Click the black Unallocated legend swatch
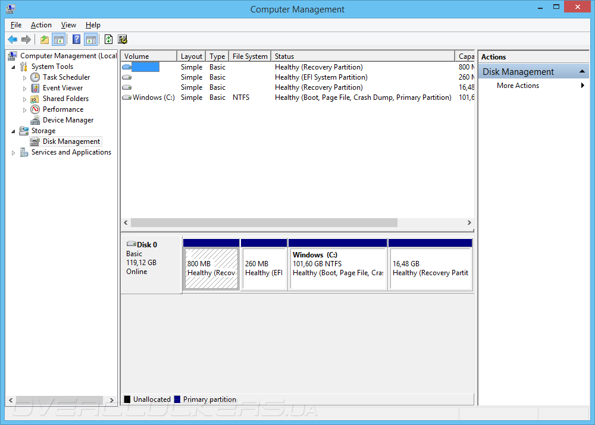The height and width of the screenshot is (425, 595). 127,399
